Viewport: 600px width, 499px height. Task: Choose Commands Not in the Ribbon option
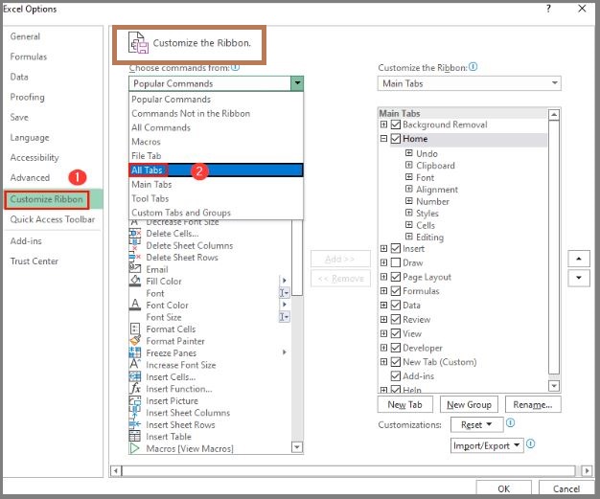pos(216,114)
